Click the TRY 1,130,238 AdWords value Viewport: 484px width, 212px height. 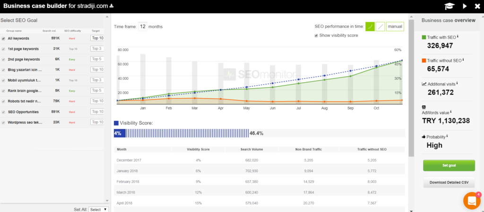(446, 121)
